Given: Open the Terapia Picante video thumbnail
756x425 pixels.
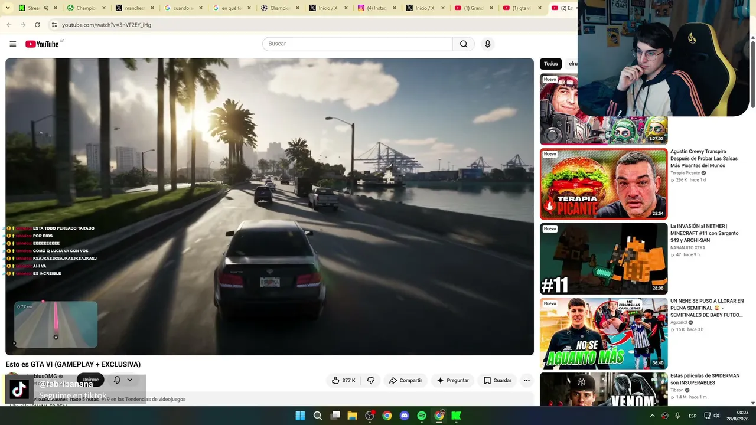Looking at the screenshot, I should coord(604,184).
